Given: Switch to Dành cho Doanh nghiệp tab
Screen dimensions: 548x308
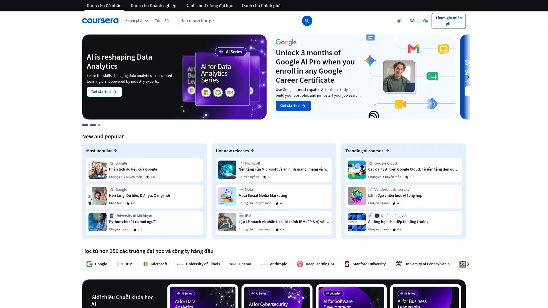Looking at the screenshot, I should tap(154, 6).
